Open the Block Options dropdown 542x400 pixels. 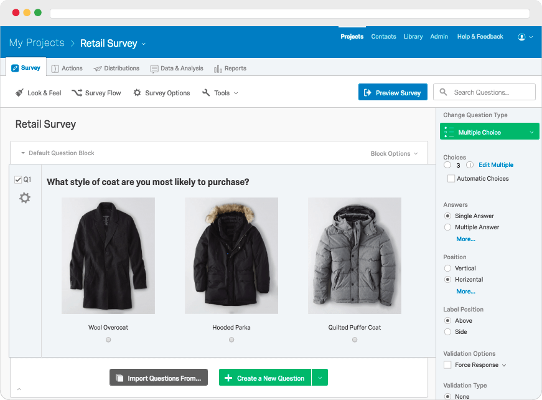tap(395, 154)
